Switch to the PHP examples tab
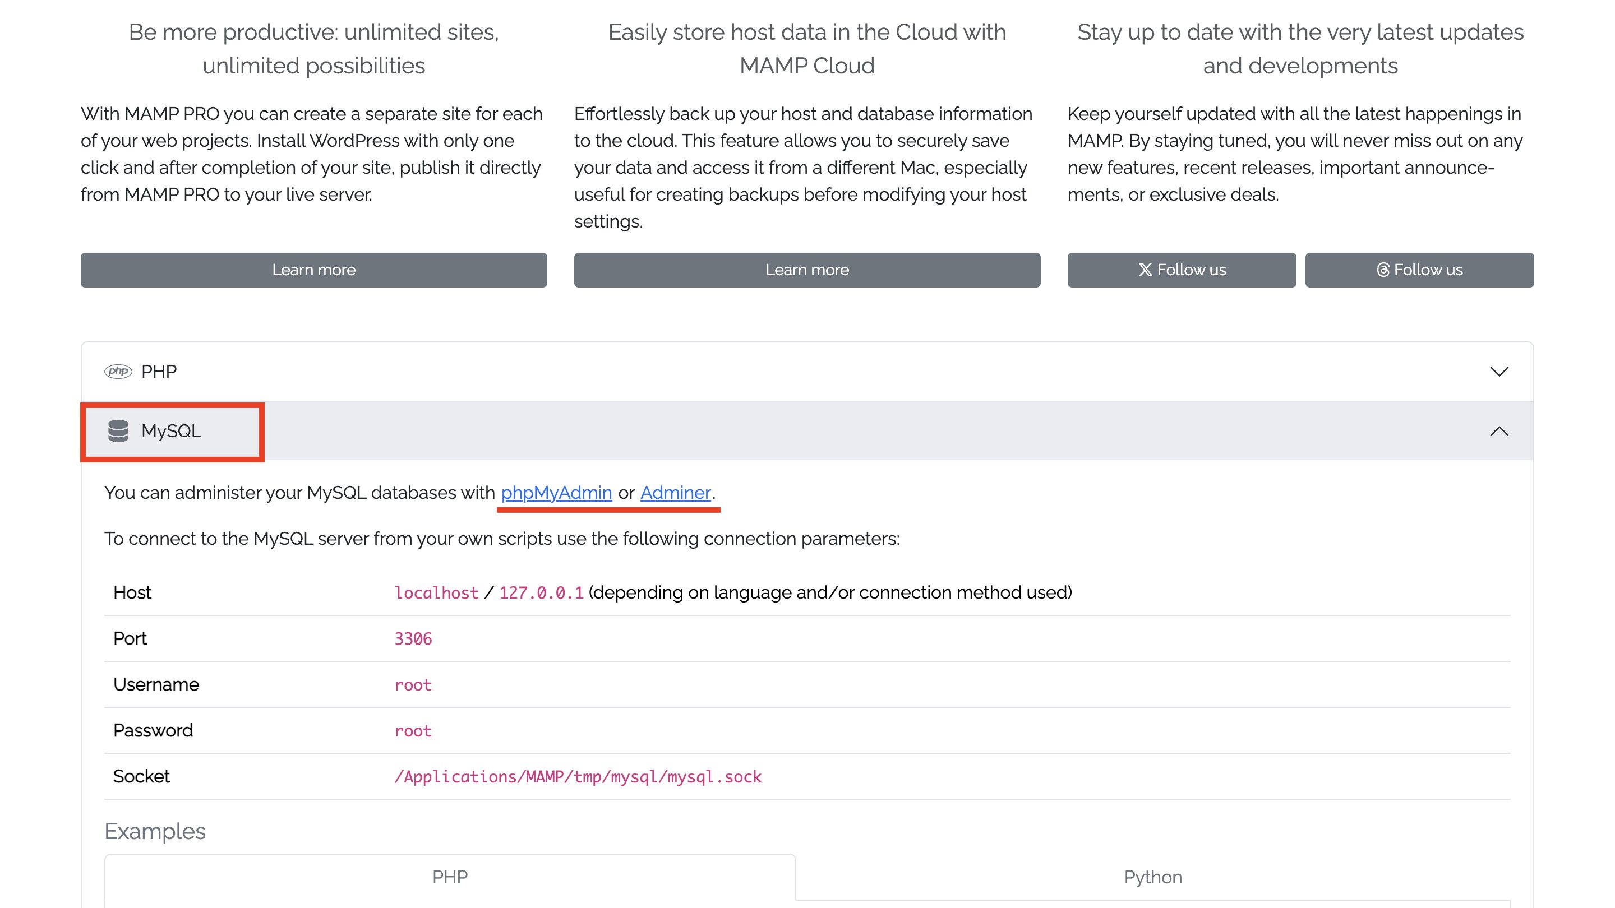The image size is (1615, 908). (x=450, y=877)
